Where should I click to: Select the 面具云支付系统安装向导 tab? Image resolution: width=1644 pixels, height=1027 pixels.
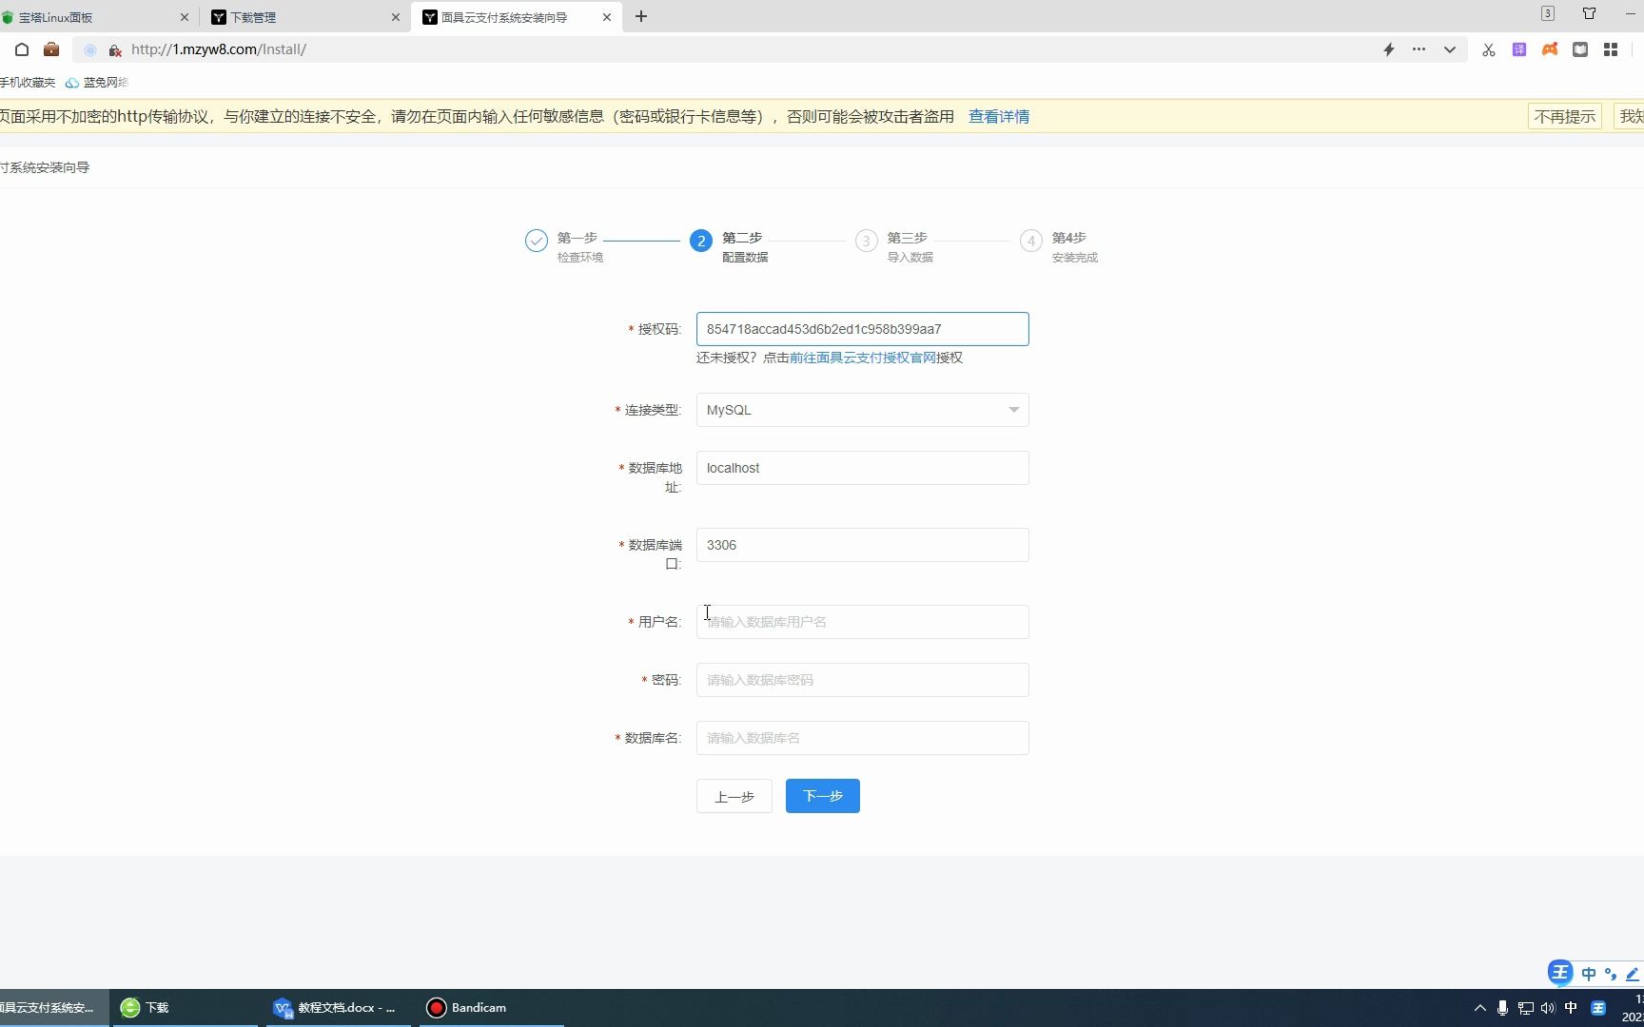pyautogui.click(x=515, y=17)
